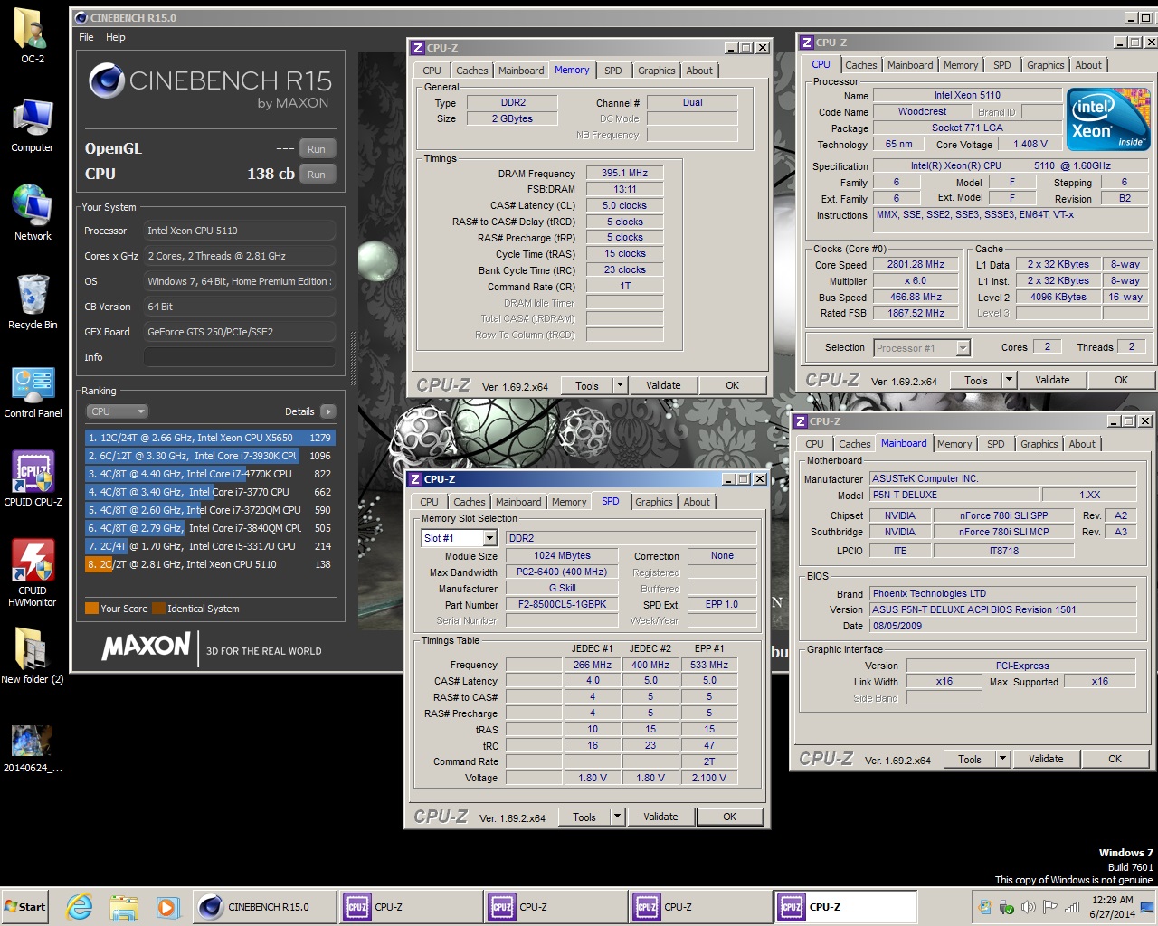Viewport: 1158px width, 926px height.
Task: Click the Cinebench R15 logo sphere
Action: pyautogui.click(x=107, y=81)
